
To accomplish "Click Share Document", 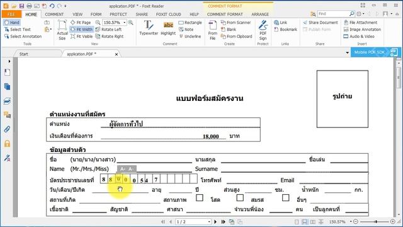I will (321, 23).
